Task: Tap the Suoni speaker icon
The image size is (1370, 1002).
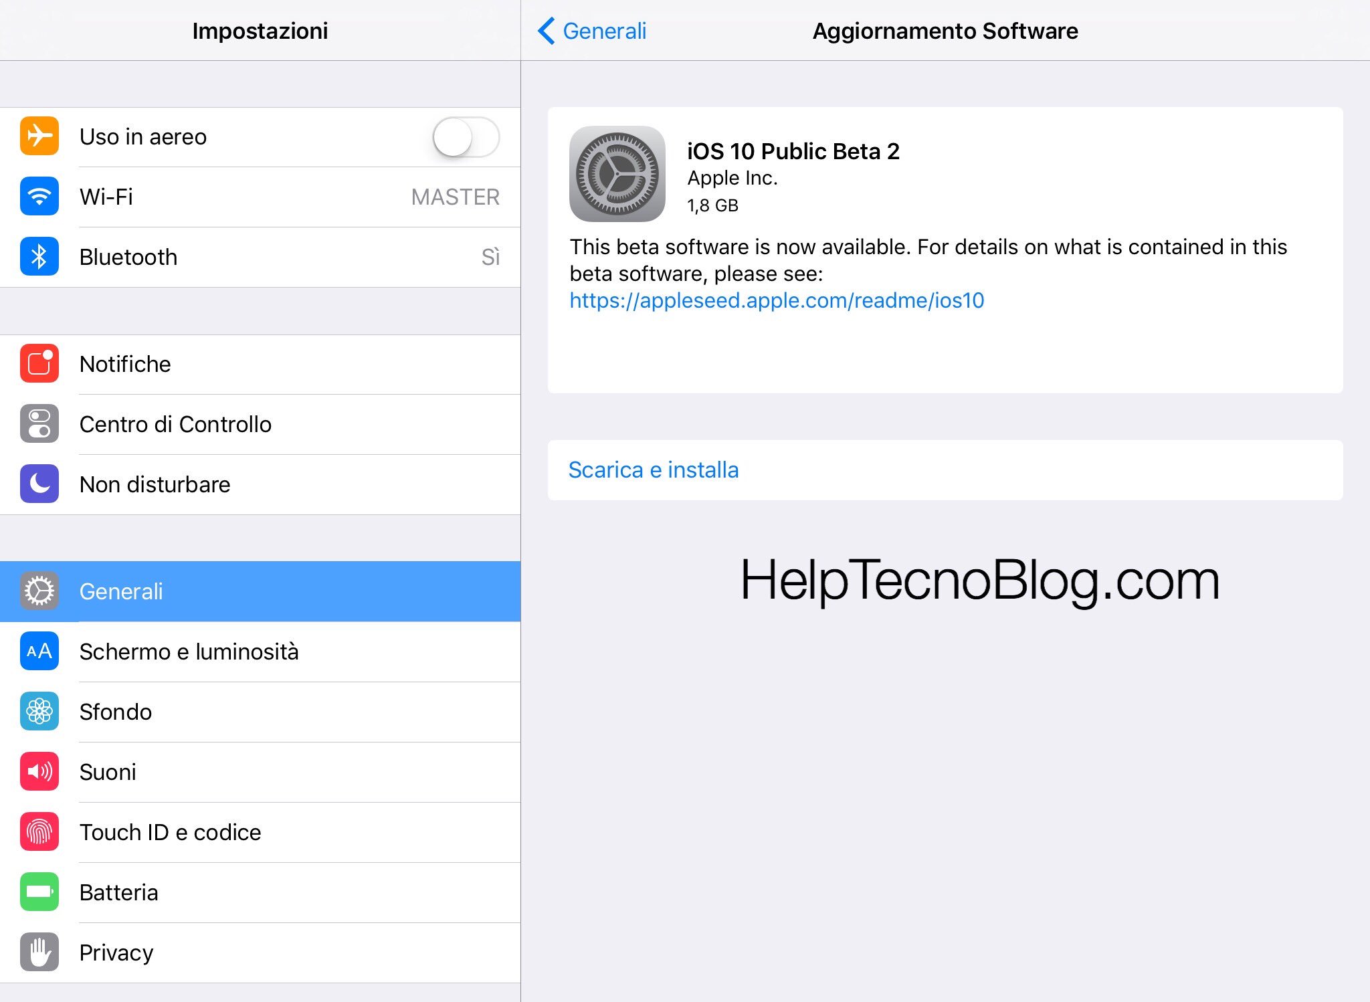Action: click(x=39, y=771)
